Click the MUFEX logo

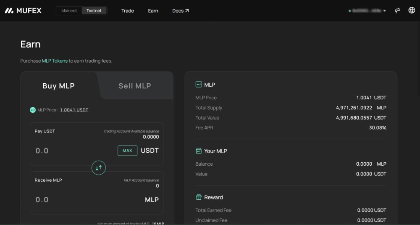click(x=23, y=11)
